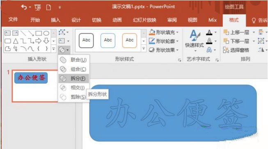The width and height of the screenshot is (268, 149).
Task: Create a new blank presentation document icon
Action: point(48,7)
